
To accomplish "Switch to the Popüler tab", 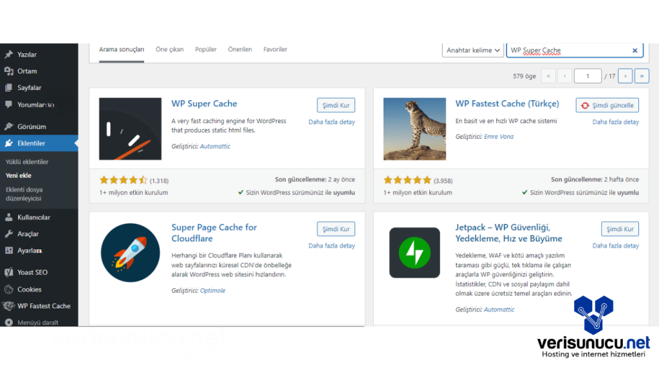I will 206,49.
